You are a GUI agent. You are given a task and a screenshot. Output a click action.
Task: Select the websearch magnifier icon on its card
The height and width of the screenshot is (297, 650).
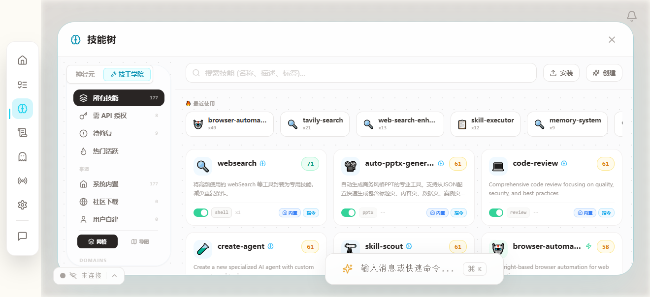pos(202,166)
